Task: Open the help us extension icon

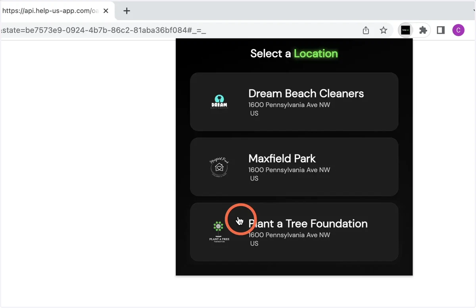Action: (405, 30)
